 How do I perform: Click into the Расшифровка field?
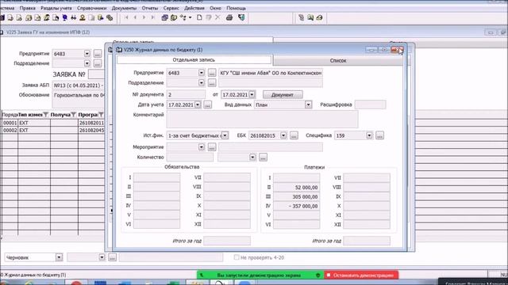[370, 104]
